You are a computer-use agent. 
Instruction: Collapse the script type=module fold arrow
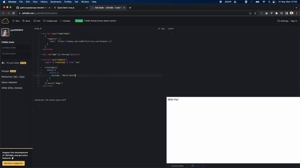41,60
